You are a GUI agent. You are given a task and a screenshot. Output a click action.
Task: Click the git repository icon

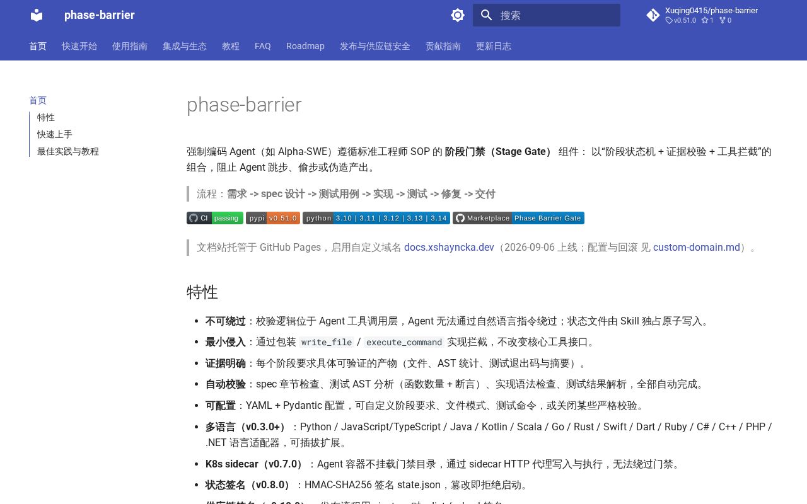point(653,15)
